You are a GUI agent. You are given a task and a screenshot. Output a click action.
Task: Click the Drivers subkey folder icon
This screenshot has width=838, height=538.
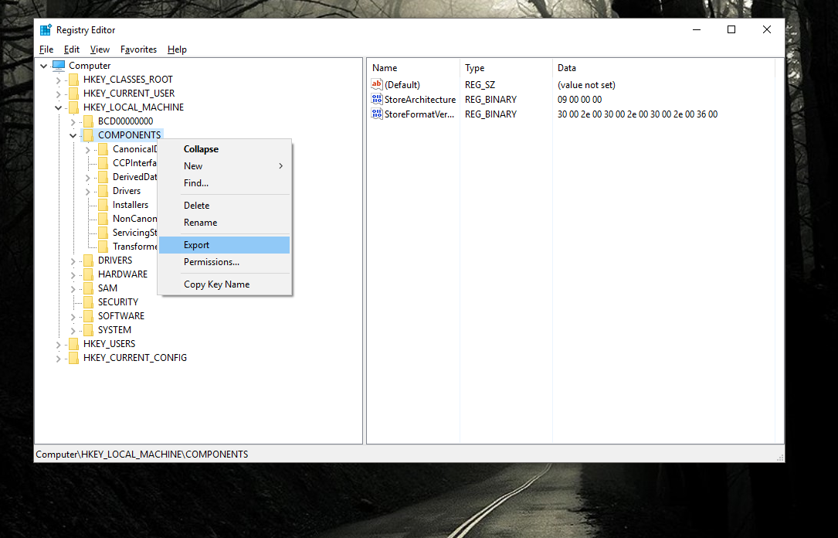pos(103,191)
